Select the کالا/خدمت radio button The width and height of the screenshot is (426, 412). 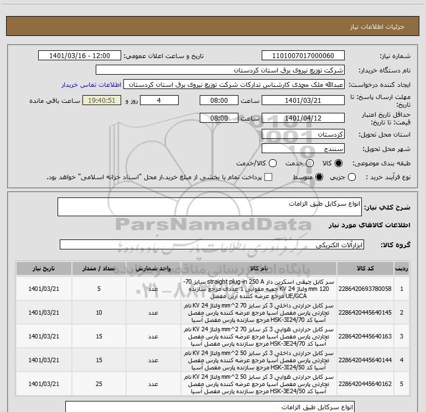273,163
